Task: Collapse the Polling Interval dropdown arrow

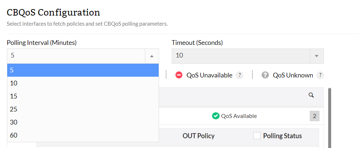Action: coord(152,56)
